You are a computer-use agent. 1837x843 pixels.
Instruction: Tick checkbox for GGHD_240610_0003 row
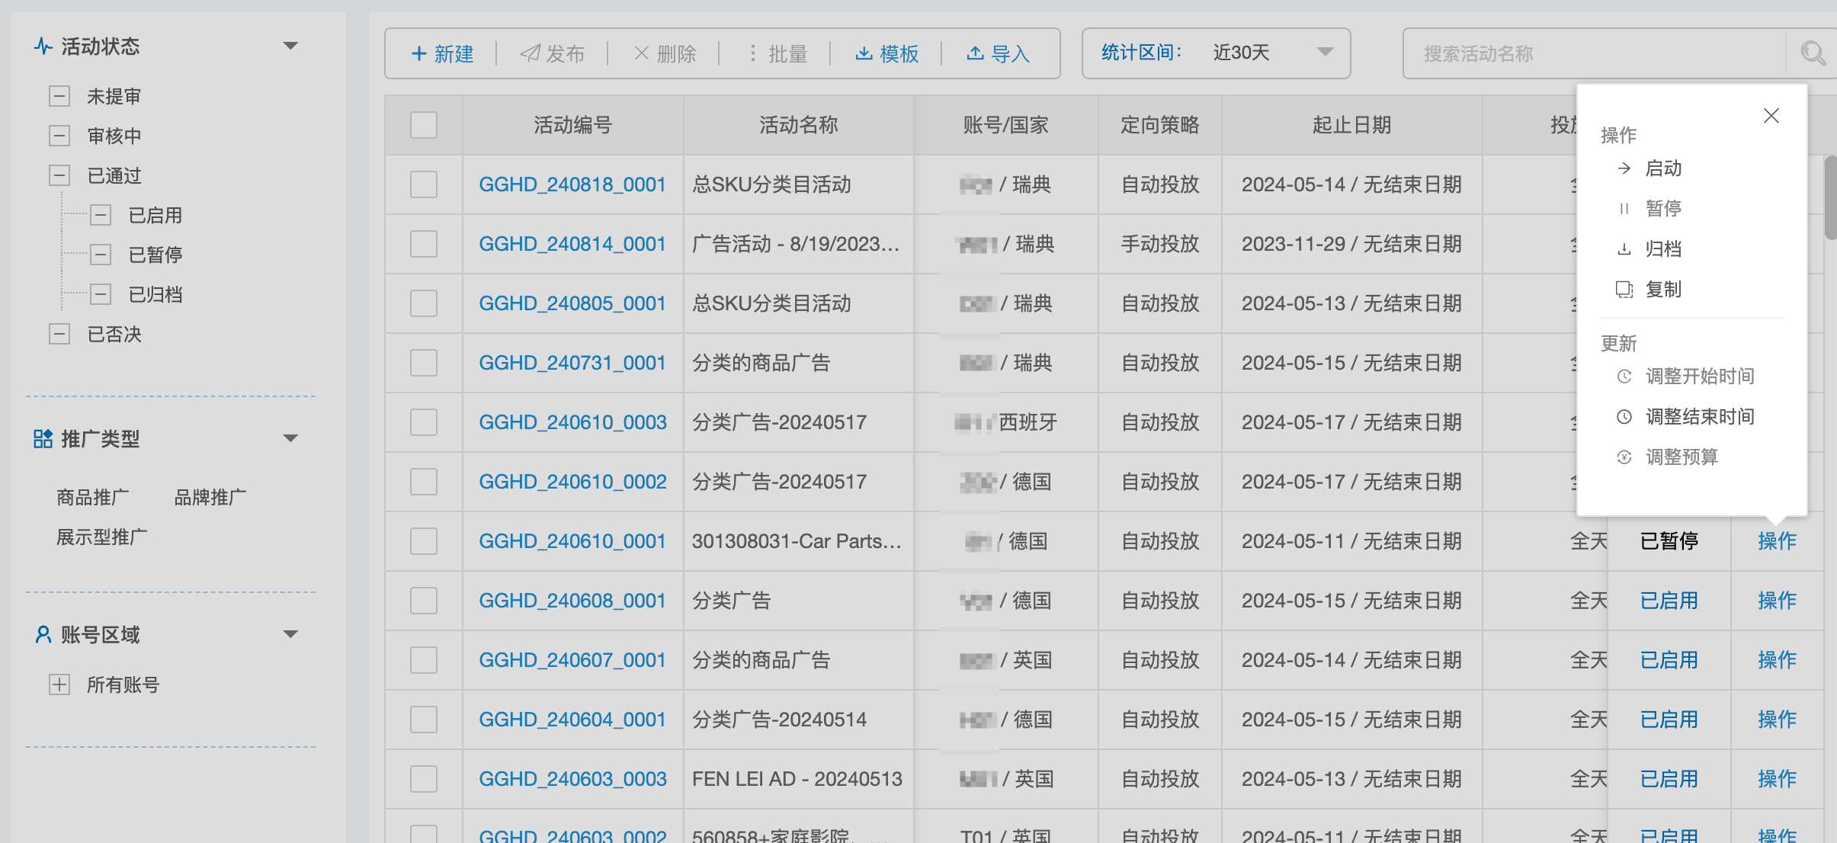(423, 422)
